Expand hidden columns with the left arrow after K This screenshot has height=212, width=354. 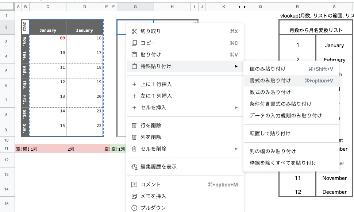pyautogui.click(x=239, y=7)
